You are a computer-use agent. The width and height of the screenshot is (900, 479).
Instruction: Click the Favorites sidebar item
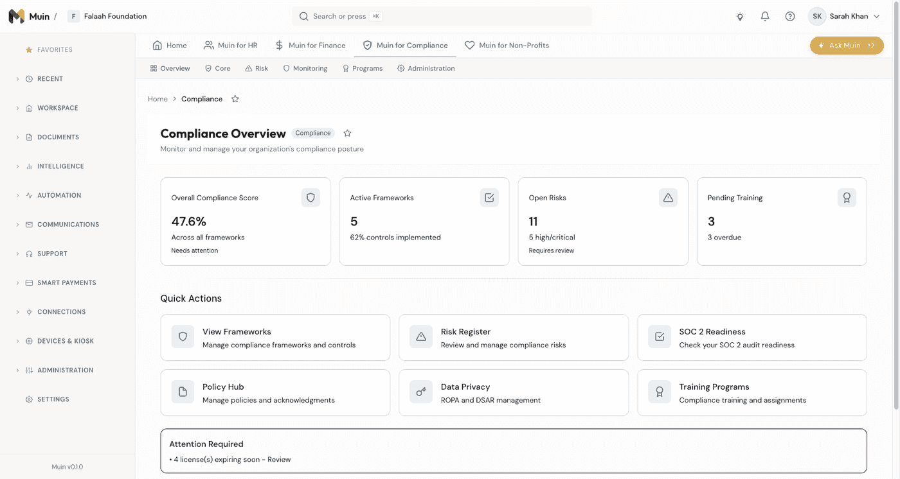tap(49, 50)
